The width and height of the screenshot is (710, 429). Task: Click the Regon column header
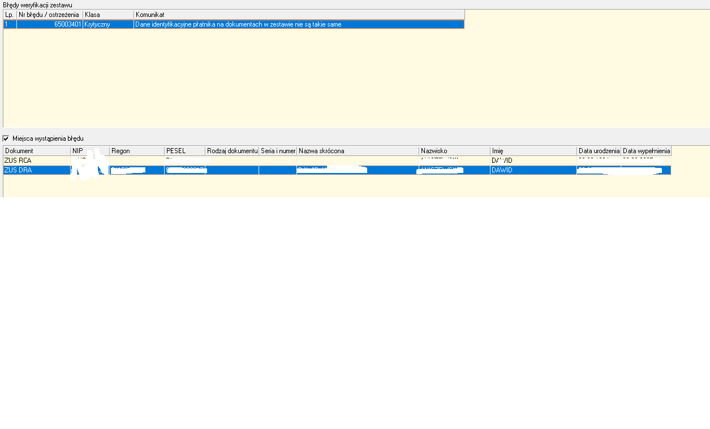pos(136,151)
